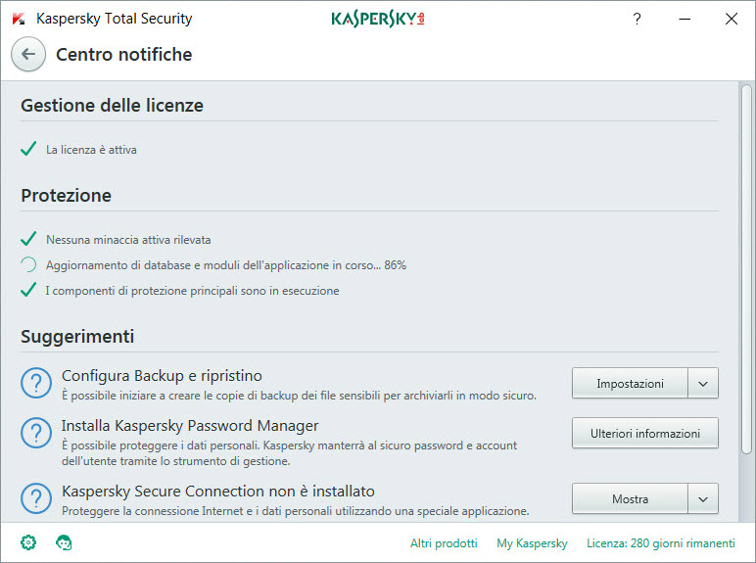The image size is (756, 563).
Task: Click the database update progress spinner
Action: pos(28,264)
